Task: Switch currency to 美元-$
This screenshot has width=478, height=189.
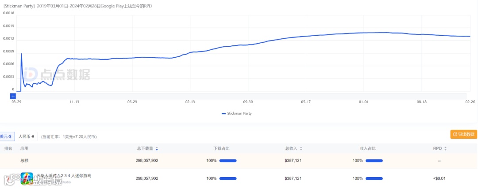Action: pos(6,137)
